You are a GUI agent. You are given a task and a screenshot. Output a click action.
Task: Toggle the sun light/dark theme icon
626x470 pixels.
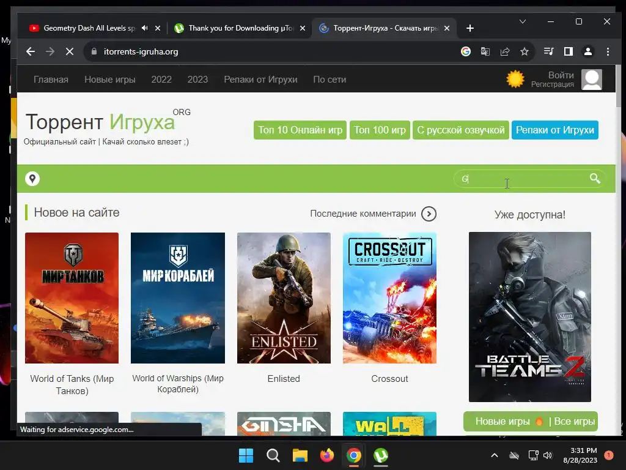pyautogui.click(x=515, y=79)
